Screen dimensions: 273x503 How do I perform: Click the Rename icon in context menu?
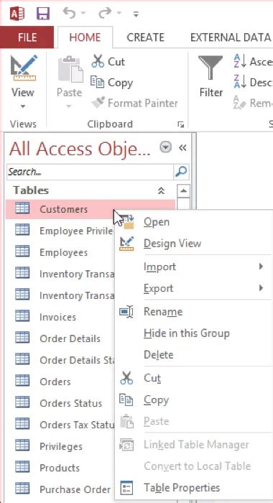126,311
